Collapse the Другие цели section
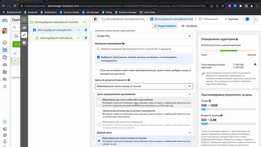This screenshot has width=261, height=147. pos(189,133)
